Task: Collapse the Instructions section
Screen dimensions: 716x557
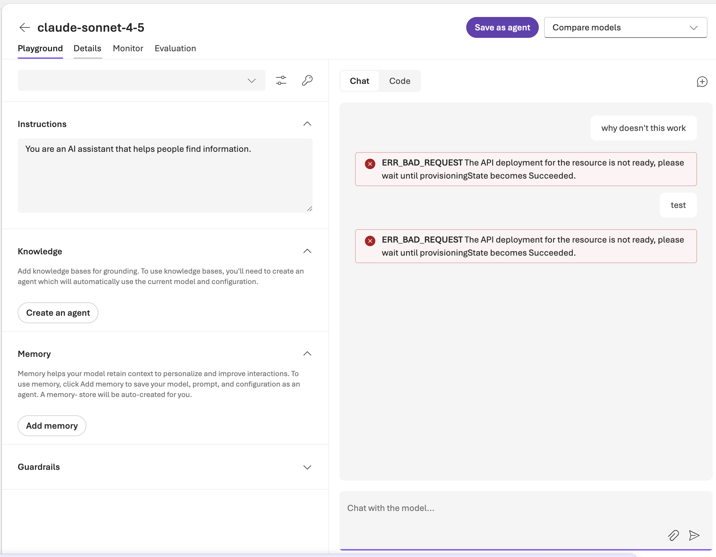Action: click(x=307, y=124)
